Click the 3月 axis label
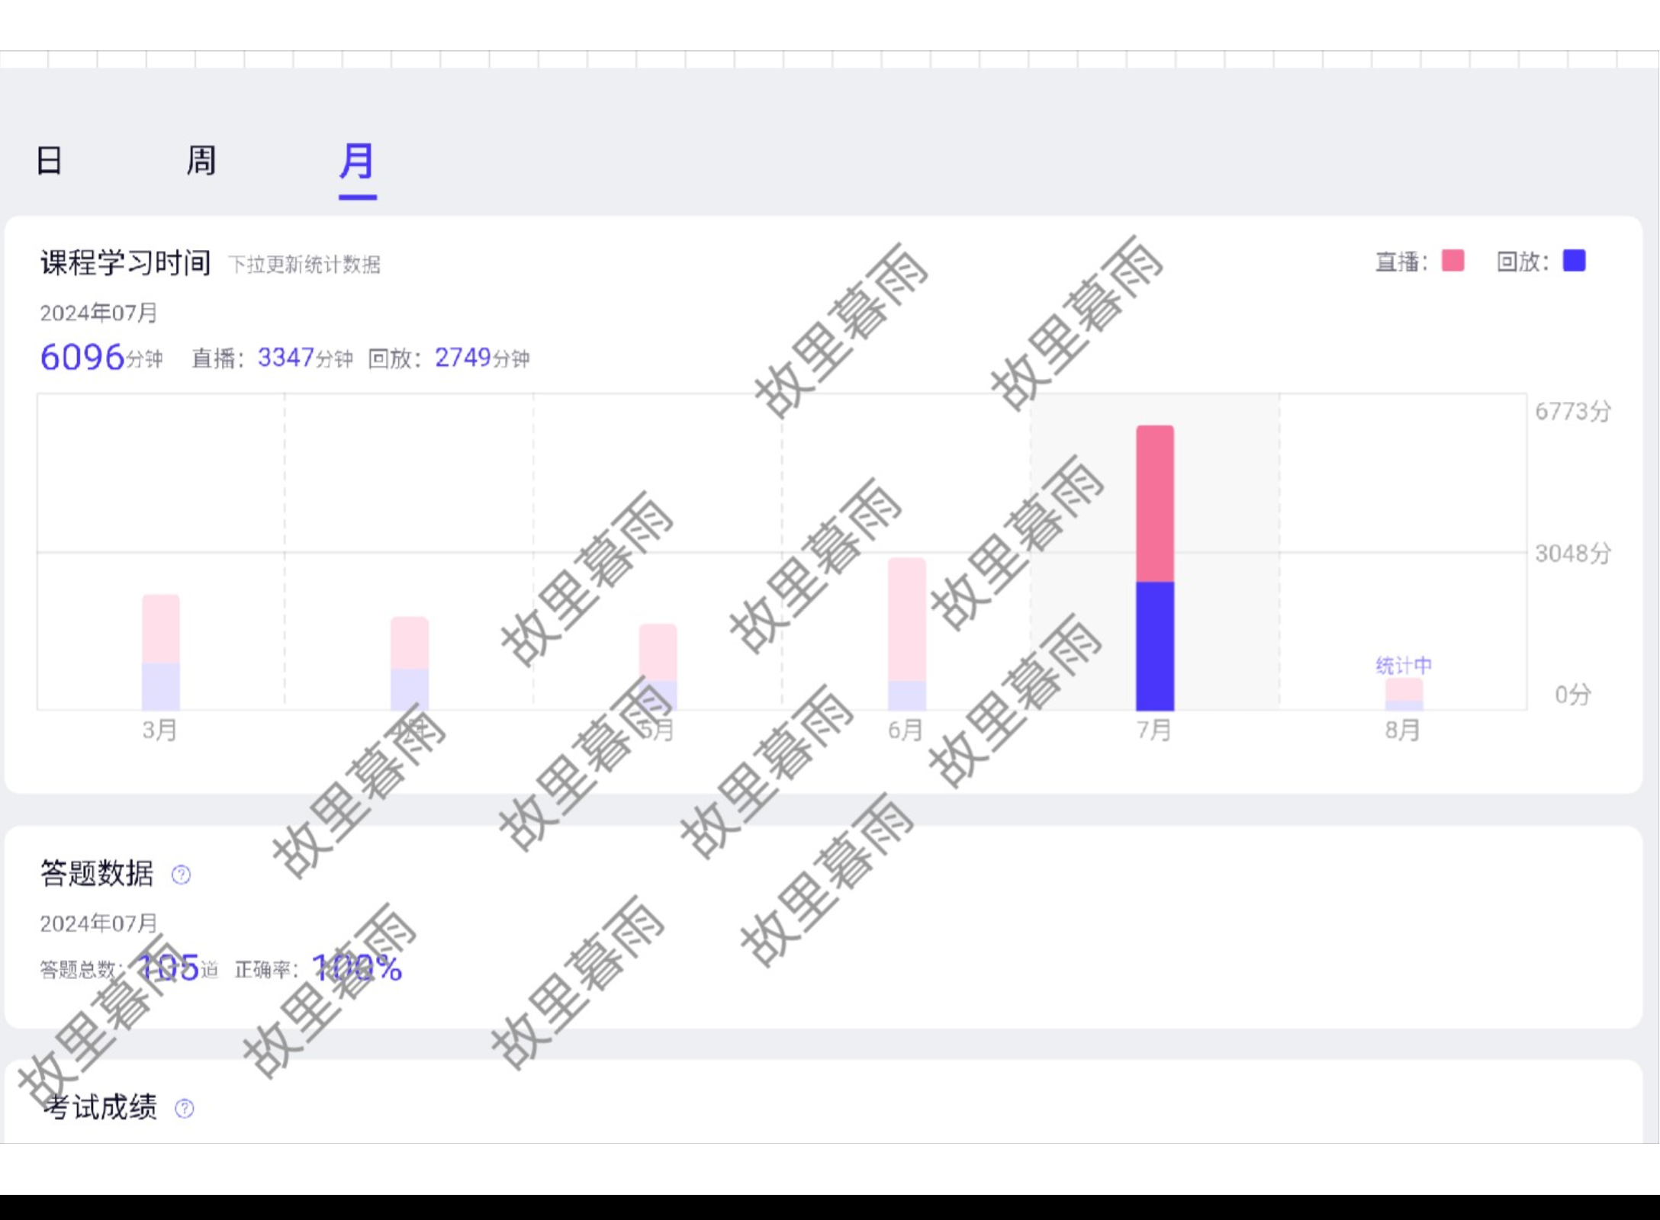The height and width of the screenshot is (1220, 1660). [x=160, y=730]
